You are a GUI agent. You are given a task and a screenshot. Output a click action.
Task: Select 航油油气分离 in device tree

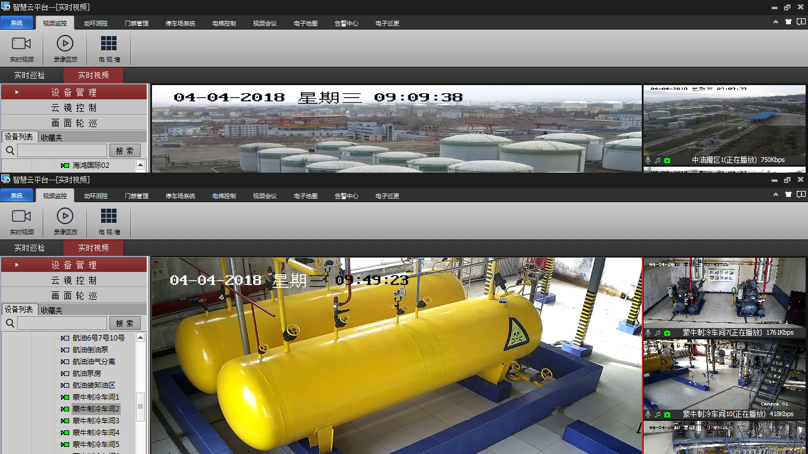click(94, 362)
